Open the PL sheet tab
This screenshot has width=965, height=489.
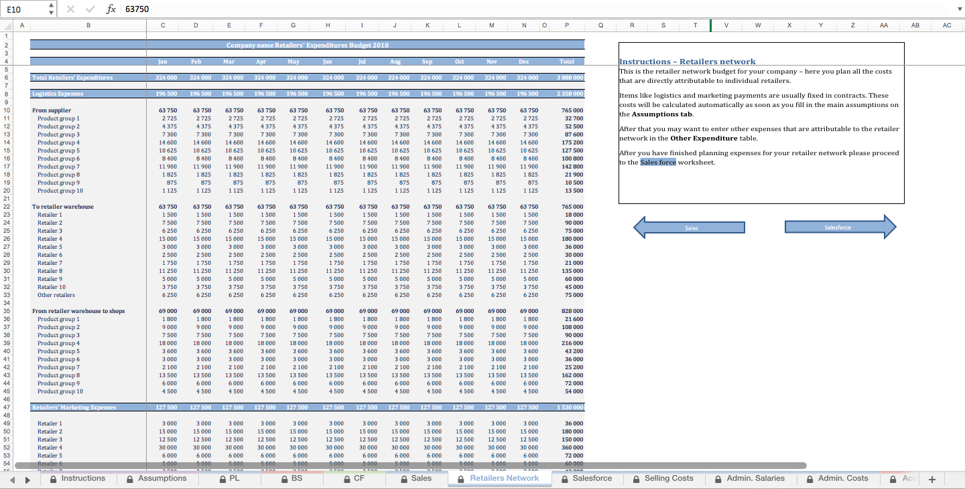click(229, 478)
